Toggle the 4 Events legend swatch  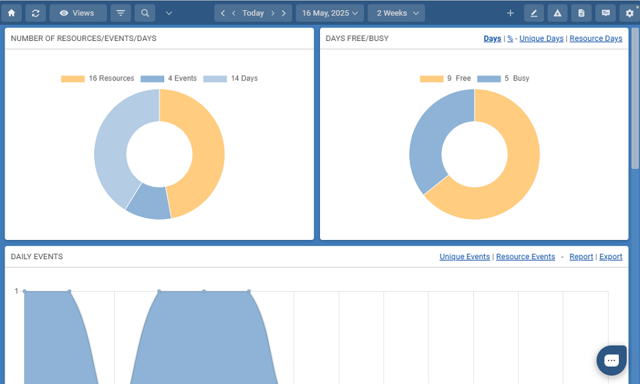(x=152, y=79)
